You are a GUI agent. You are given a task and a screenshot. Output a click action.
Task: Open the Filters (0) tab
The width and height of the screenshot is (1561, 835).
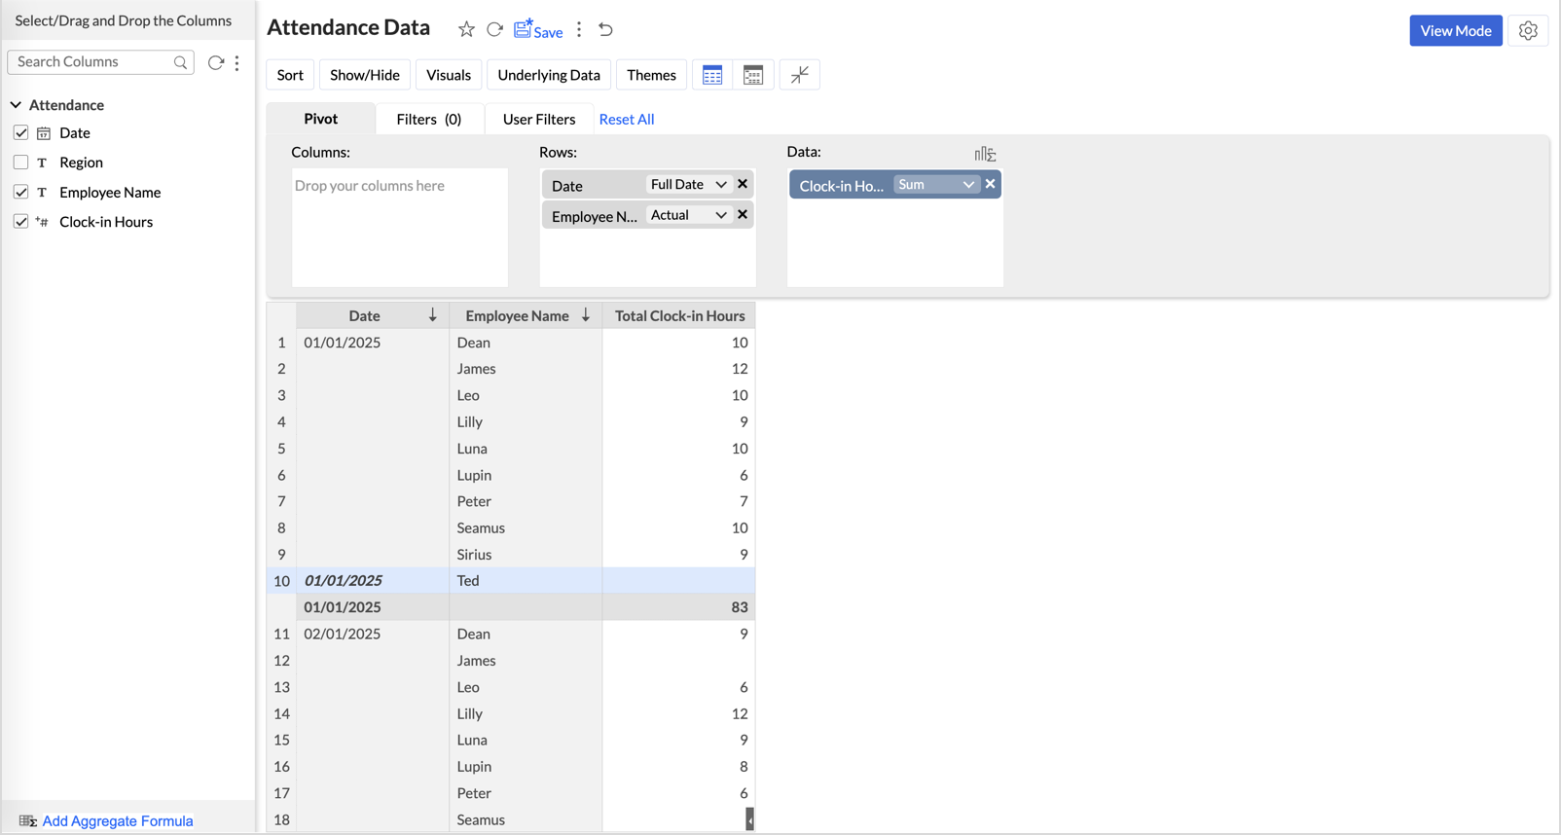[x=428, y=119]
